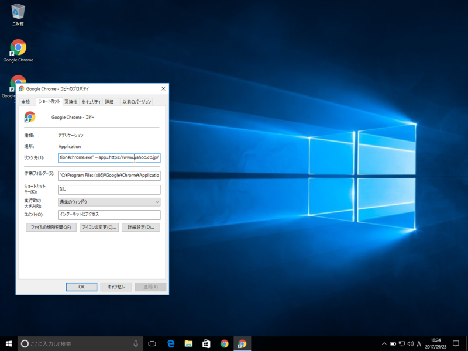The width and height of the screenshot is (468, 351).
Task: Click the pinned Chrome taskbar icon
Action: 225,344
